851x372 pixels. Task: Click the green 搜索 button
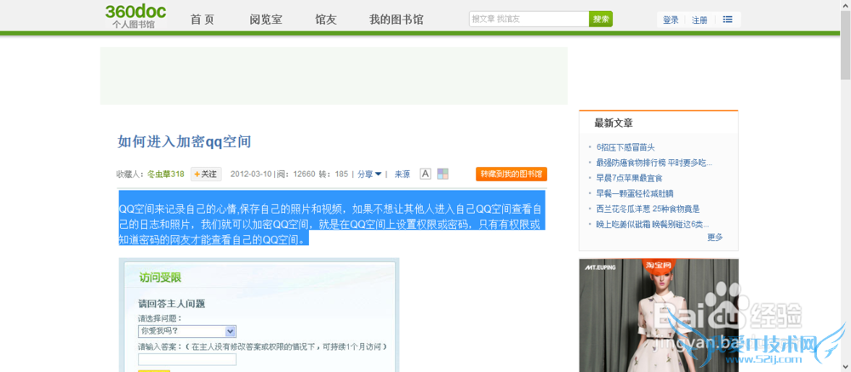tap(601, 19)
